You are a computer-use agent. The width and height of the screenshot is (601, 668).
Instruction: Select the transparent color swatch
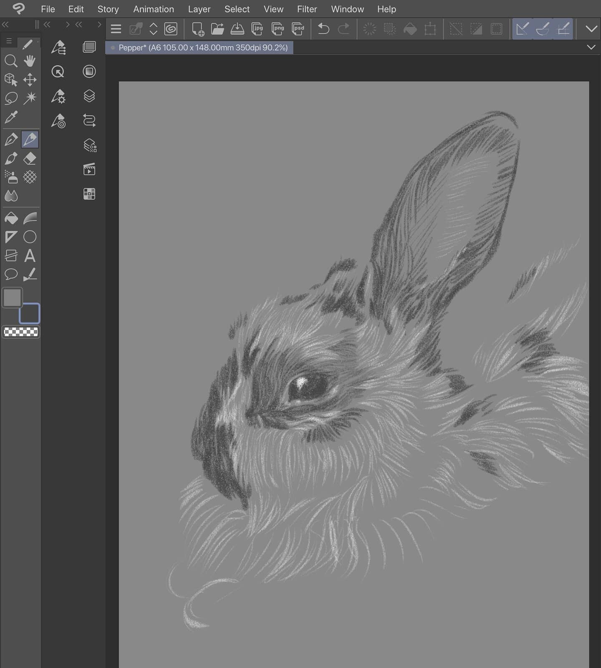coord(21,332)
